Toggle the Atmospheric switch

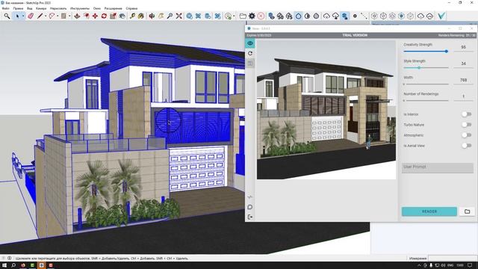pyautogui.click(x=466, y=135)
